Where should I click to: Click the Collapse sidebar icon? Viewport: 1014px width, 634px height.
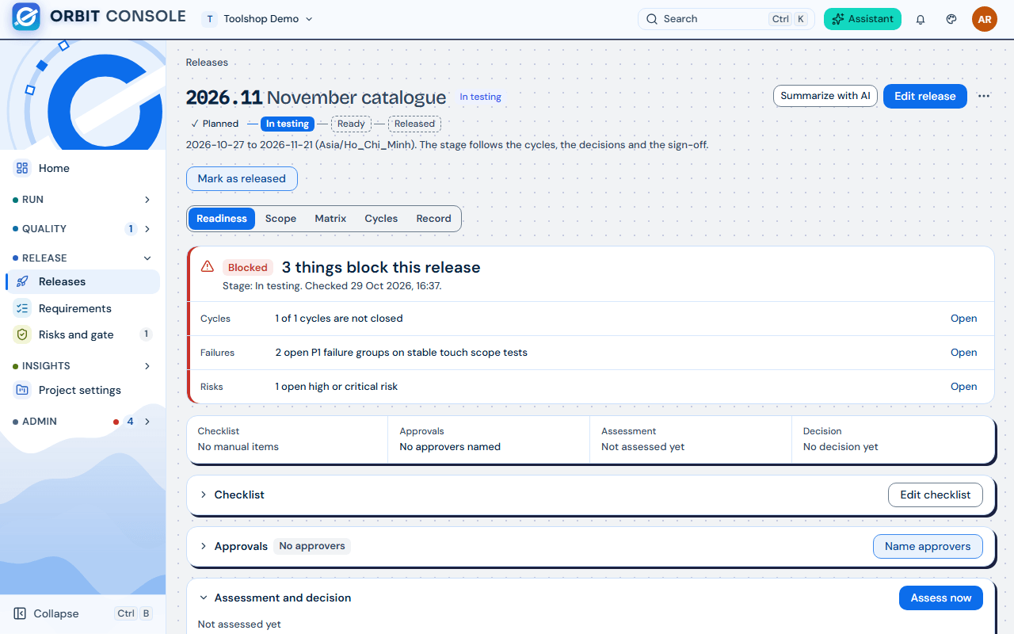click(x=21, y=613)
